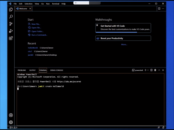The image size is (174, 130).
Task: Split the terminal pane
Action: (151, 70)
